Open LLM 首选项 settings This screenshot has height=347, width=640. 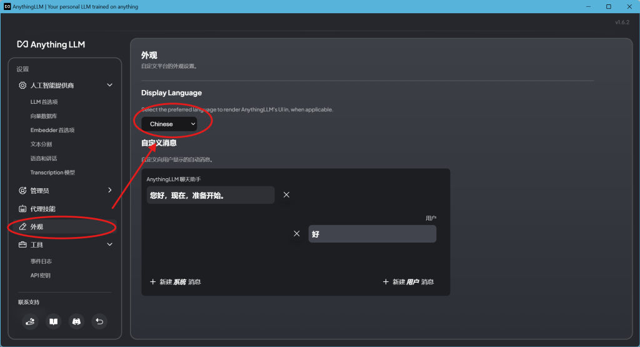click(44, 102)
